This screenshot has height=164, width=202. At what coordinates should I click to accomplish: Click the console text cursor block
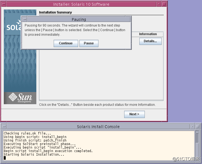(x=5, y=158)
